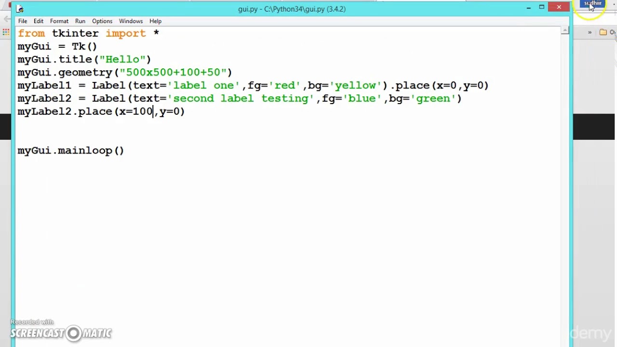This screenshot has width=617, height=347.
Task: Click the 'label one' string in code
Action: coord(204,85)
